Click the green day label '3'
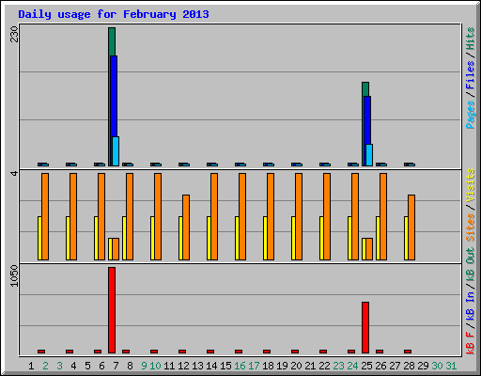481x376 pixels. coord(59,366)
